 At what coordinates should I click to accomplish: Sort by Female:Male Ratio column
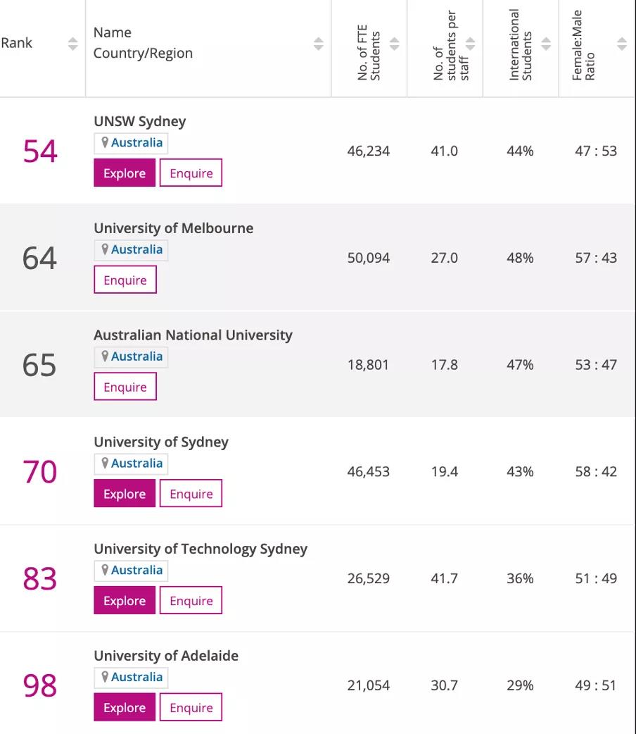point(621,44)
